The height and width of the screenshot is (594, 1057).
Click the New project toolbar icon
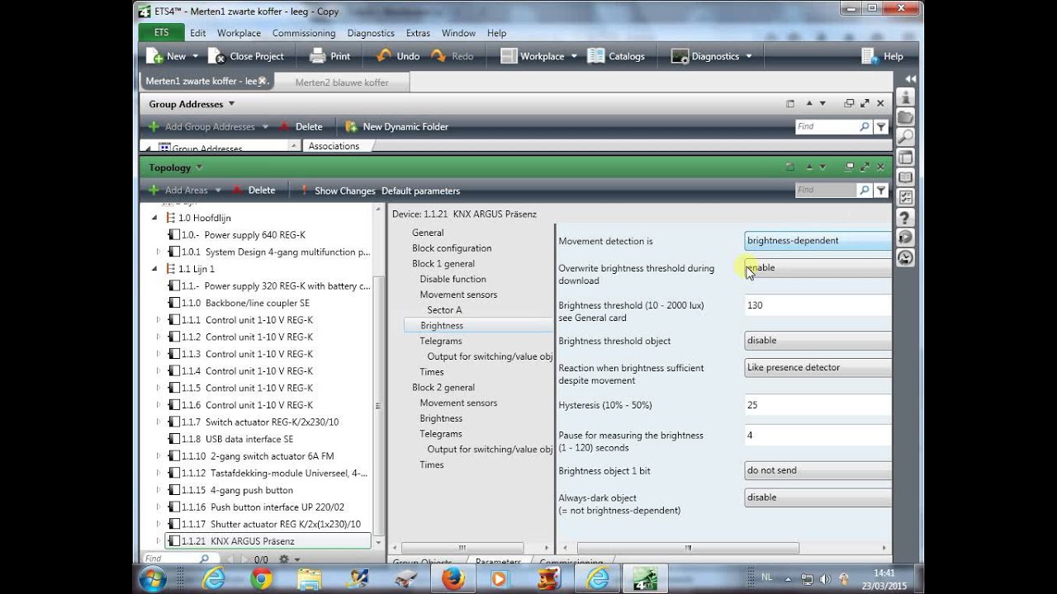tap(155, 56)
